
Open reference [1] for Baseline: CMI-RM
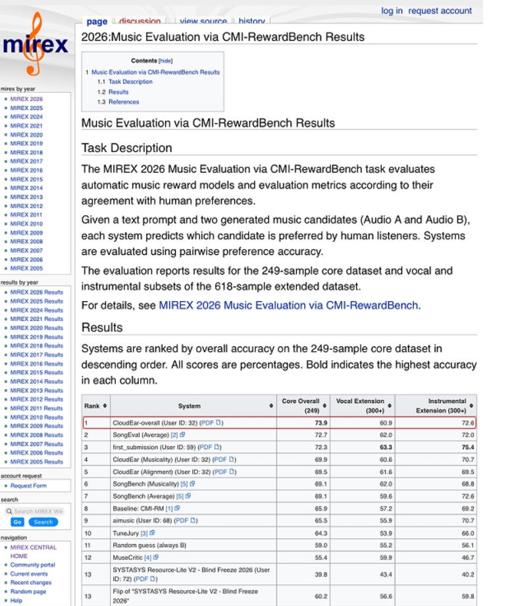(x=169, y=509)
